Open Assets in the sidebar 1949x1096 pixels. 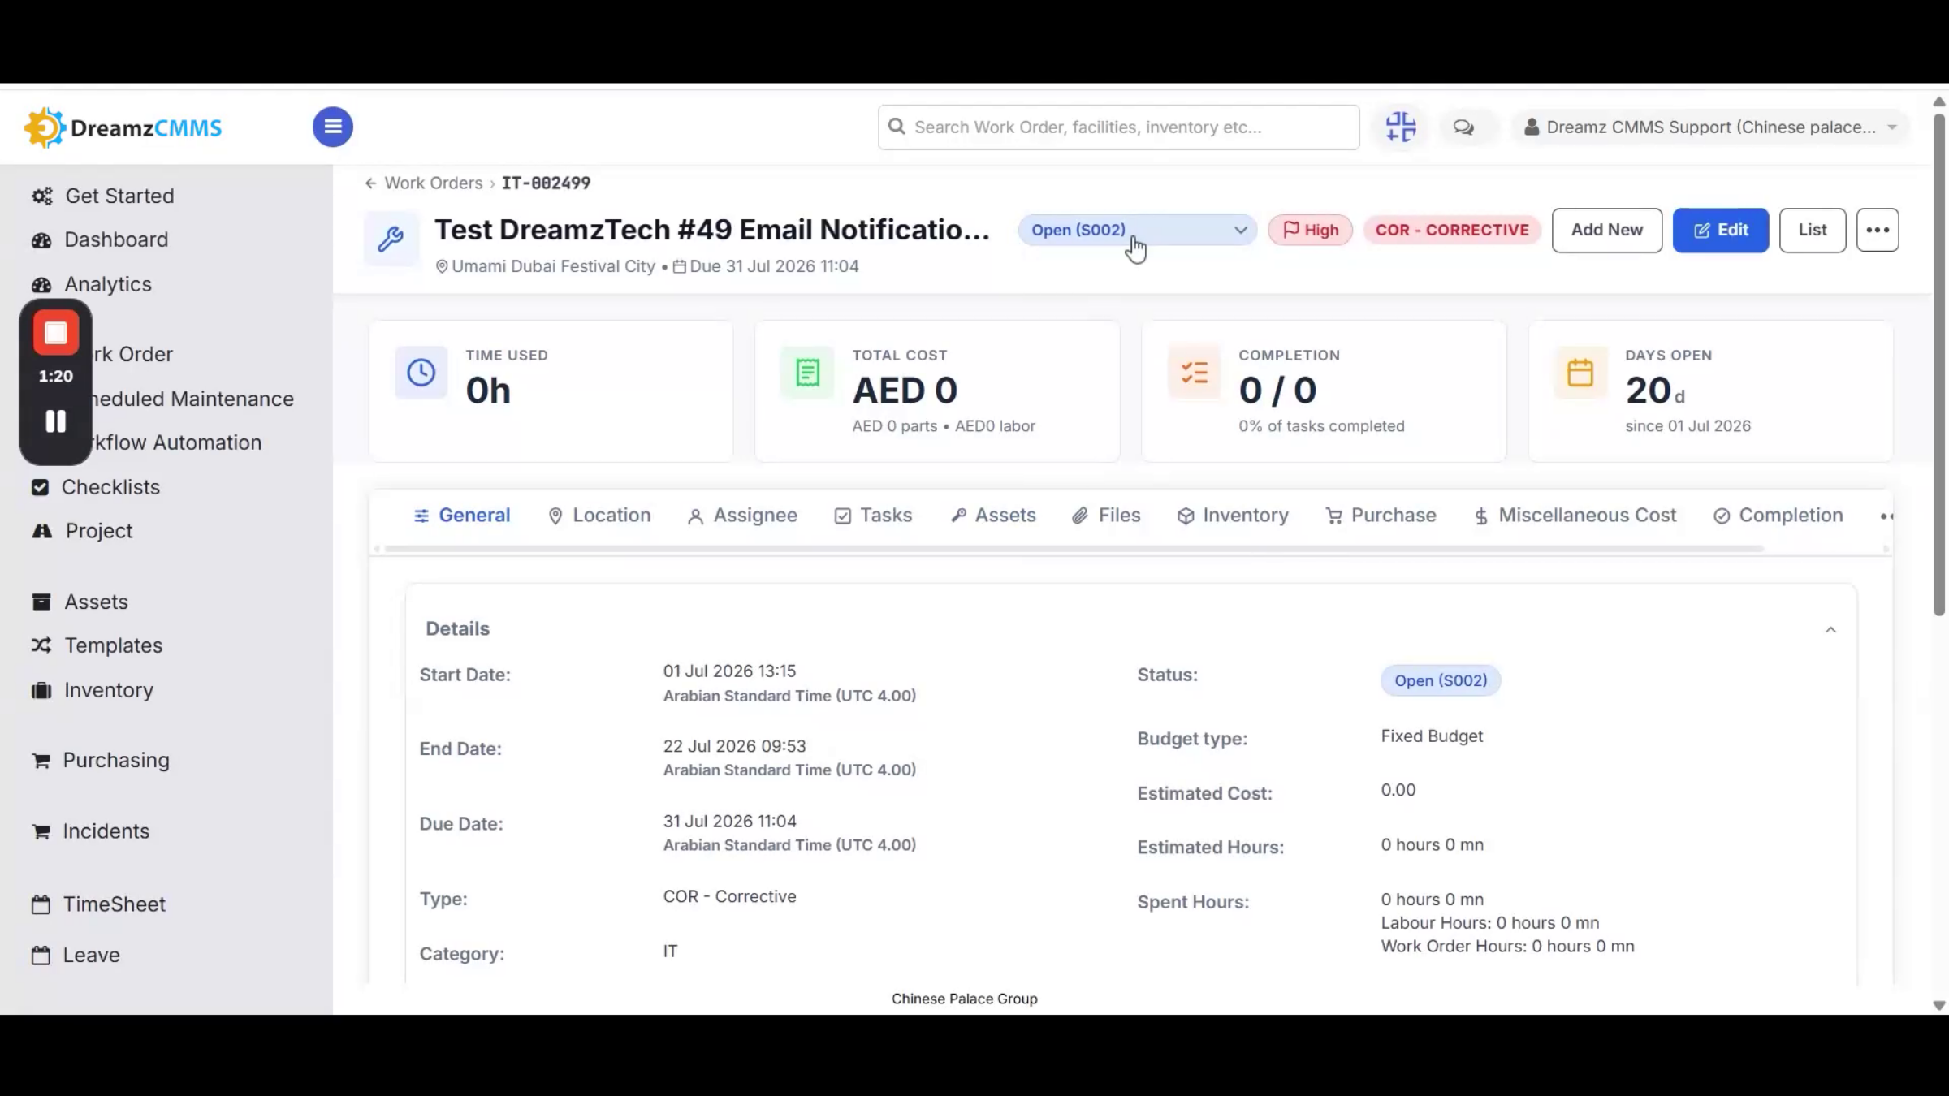click(80, 602)
